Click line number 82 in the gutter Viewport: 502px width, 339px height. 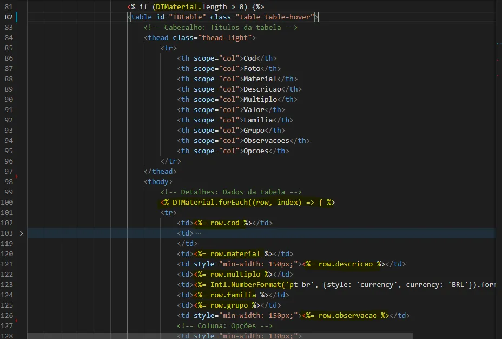(x=9, y=17)
